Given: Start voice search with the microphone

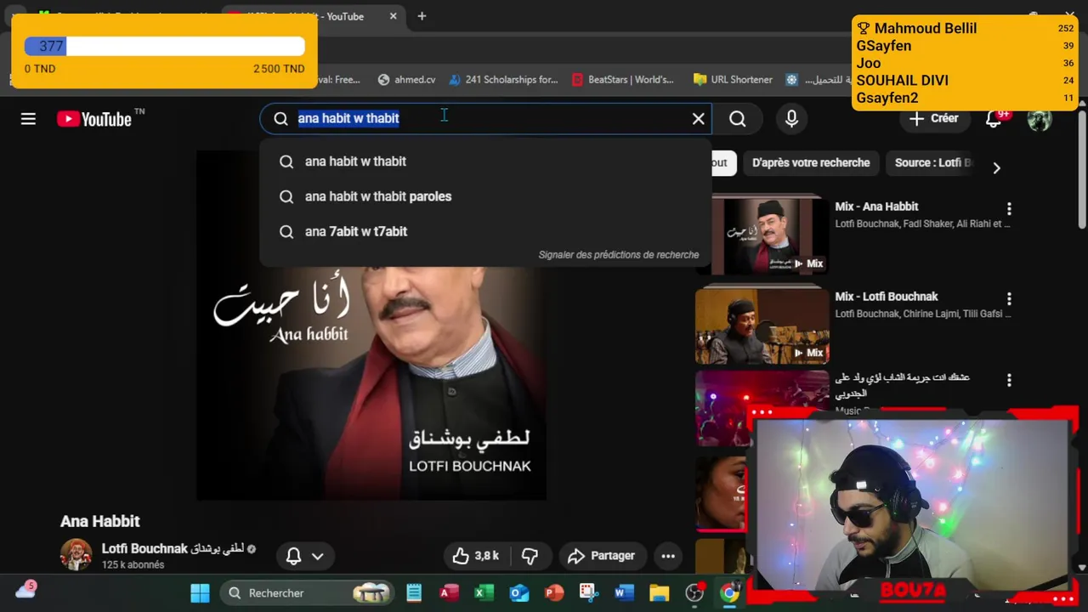Looking at the screenshot, I should pos(791,119).
